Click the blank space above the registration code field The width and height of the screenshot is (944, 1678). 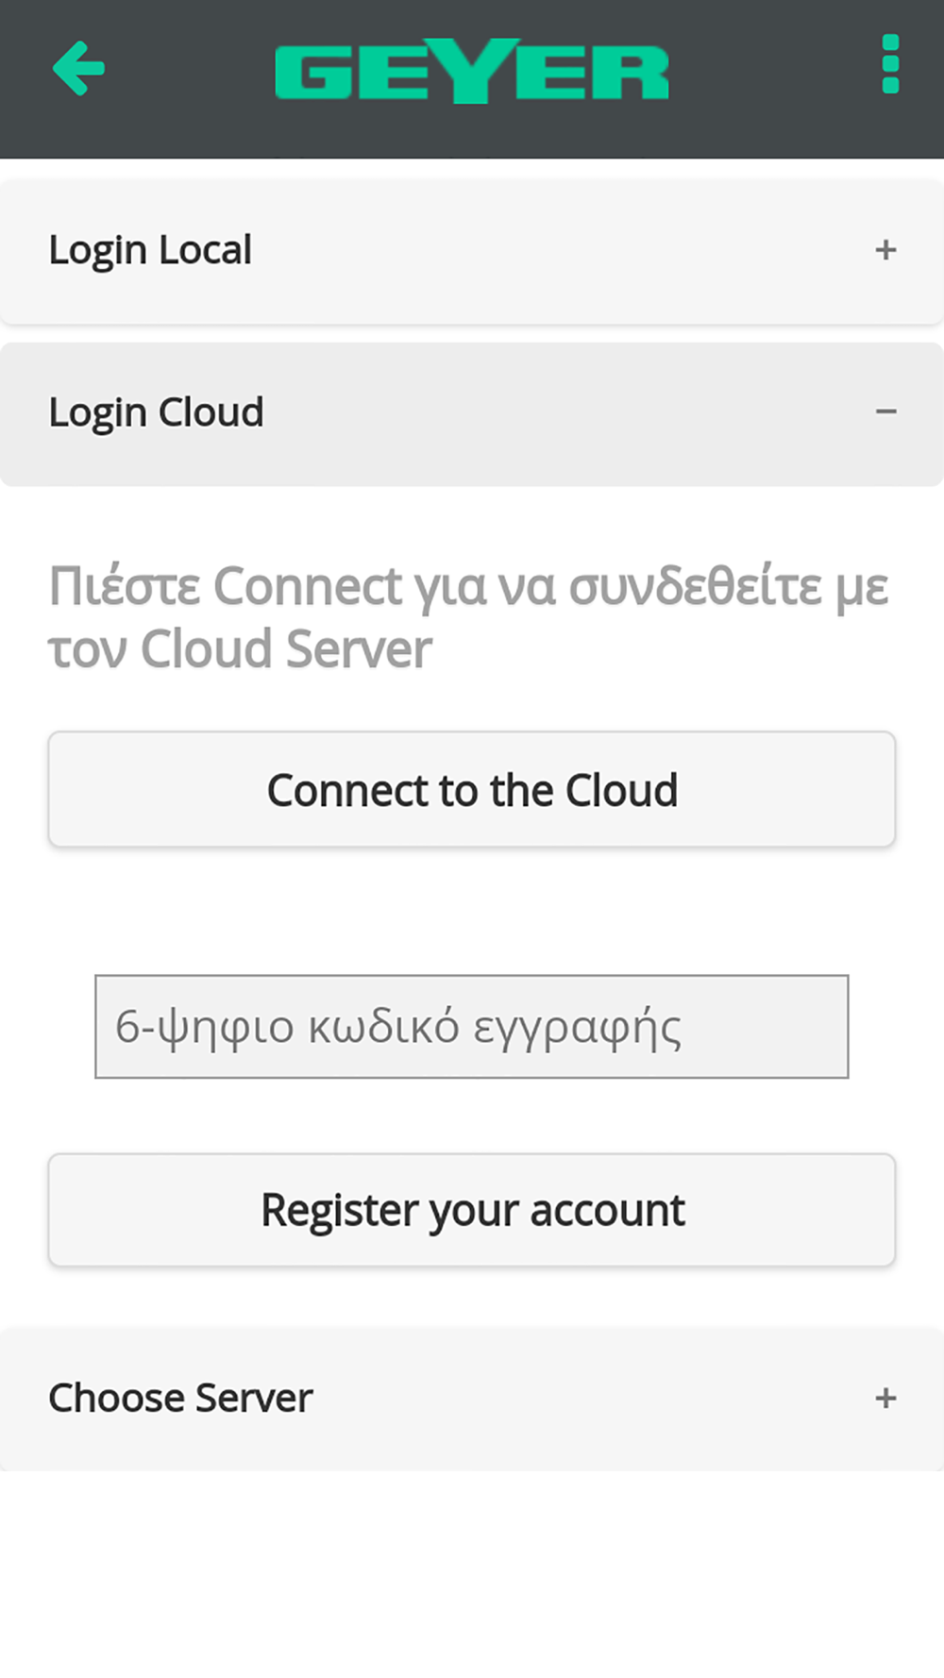point(472,911)
